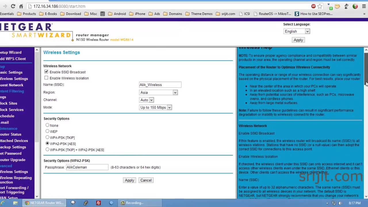The height and width of the screenshot is (207, 368).
Task: Open the blue globe taskbar icon
Action: 111,203
